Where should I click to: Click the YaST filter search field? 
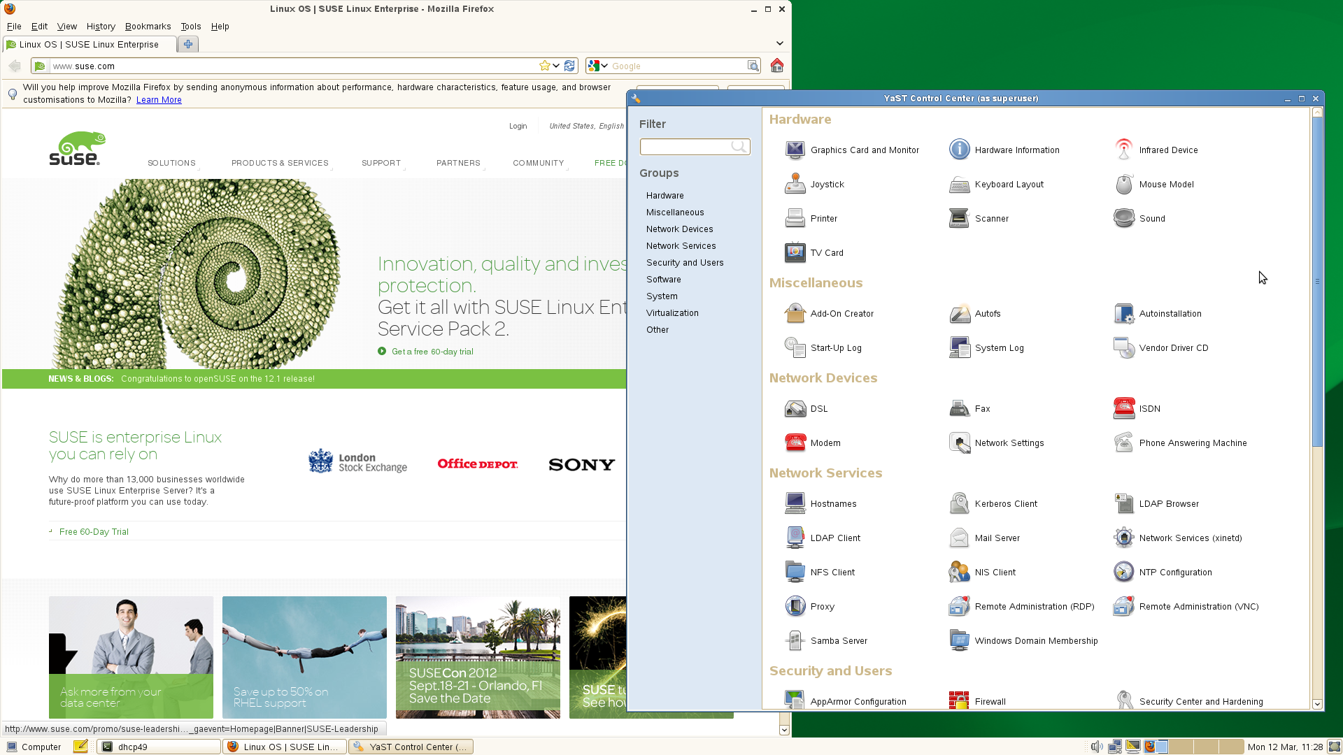click(685, 147)
